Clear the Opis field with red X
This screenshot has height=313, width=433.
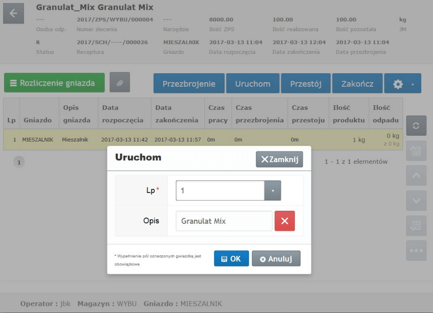(x=284, y=221)
